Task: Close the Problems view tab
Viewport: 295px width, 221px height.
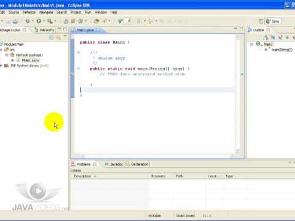Action: tap(95, 164)
